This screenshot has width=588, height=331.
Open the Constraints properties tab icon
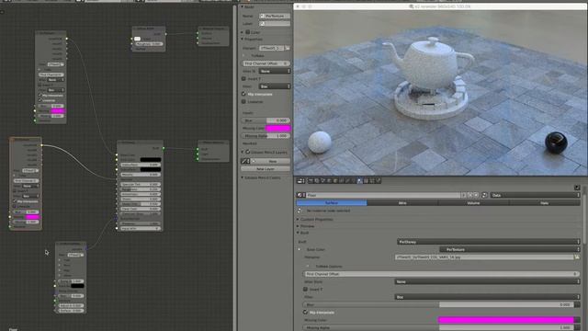click(341, 181)
